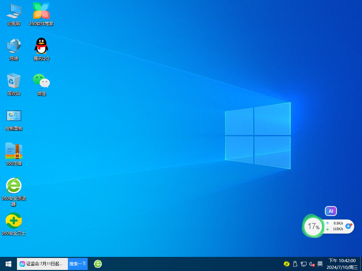Click the 搜索一下 search button

pos(78,264)
